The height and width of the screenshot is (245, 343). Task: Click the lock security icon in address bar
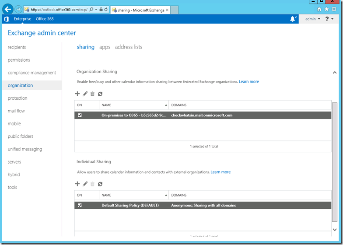coord(101,10)
